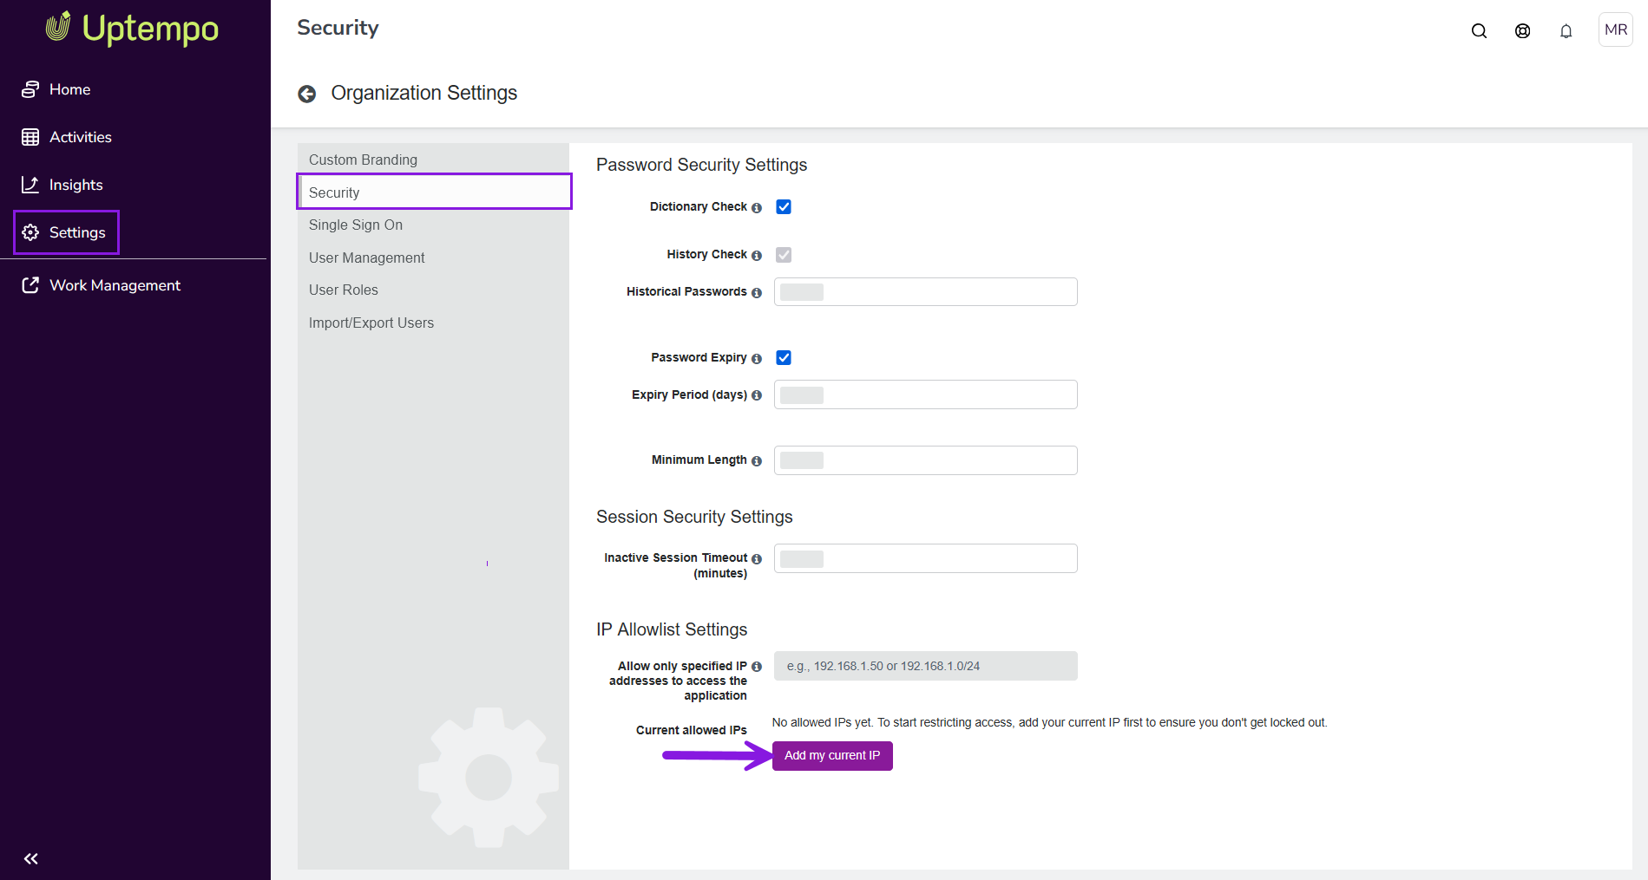Click info icon next to Password Expiry
1648x880 pixels.
pos(757,359)
